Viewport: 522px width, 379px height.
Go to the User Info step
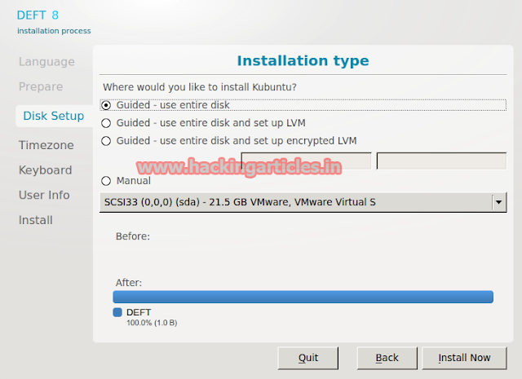coord(44,195)
